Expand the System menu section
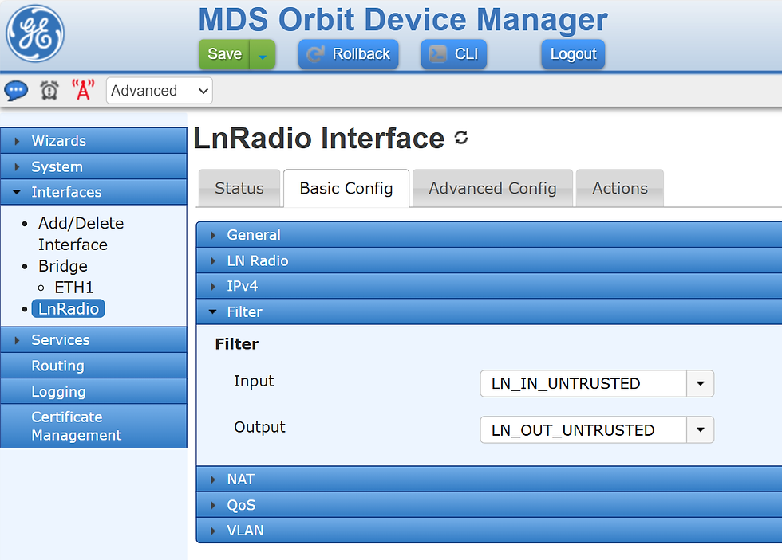Screen dimensions: 782x560 94,166
